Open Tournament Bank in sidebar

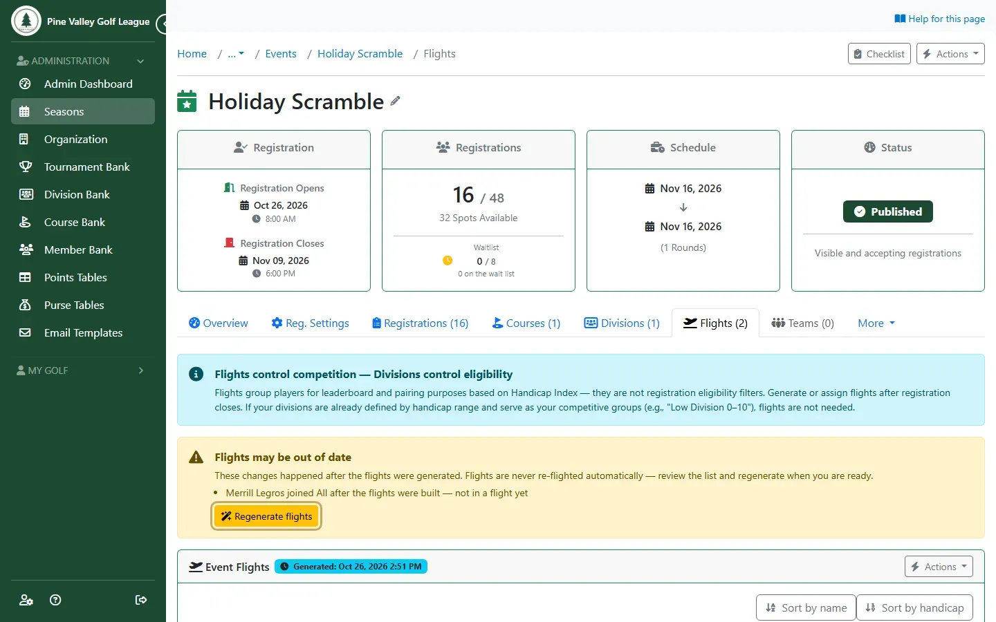click(83, 167)
